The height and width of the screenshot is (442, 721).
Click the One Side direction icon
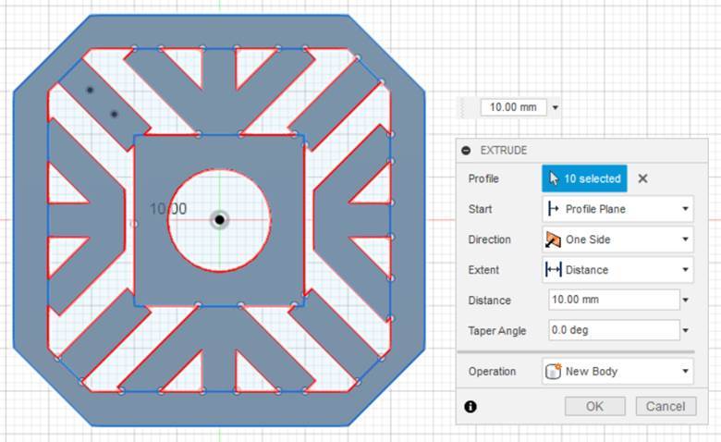pos(553,239)
